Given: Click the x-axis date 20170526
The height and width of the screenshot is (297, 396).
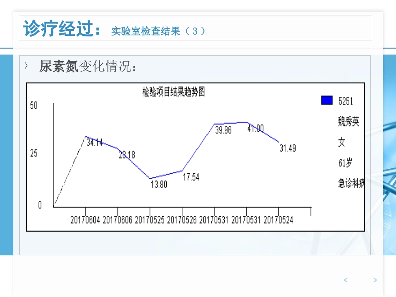Looking at the screenshot, I should pos(182,220).
